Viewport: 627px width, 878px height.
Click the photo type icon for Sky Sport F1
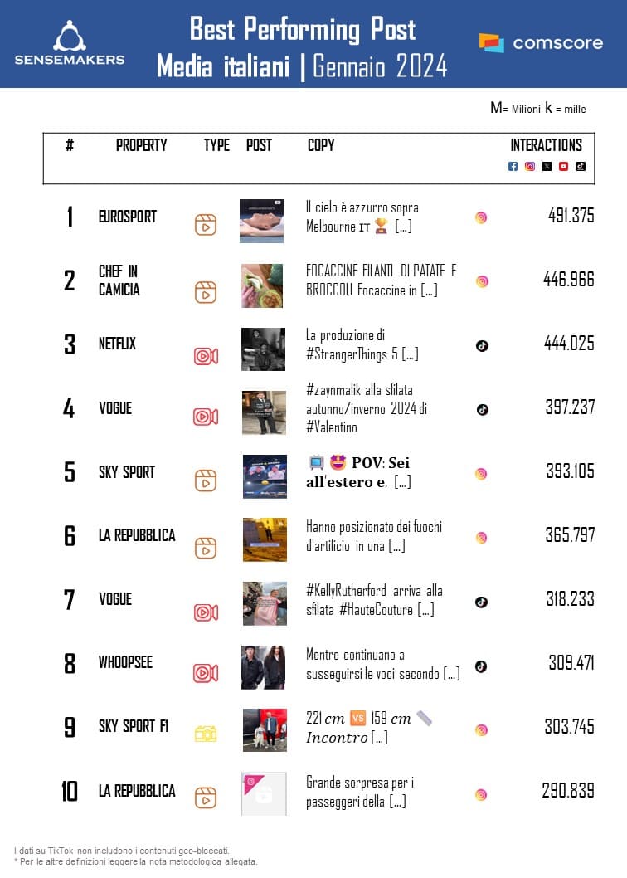click(205, 734)
